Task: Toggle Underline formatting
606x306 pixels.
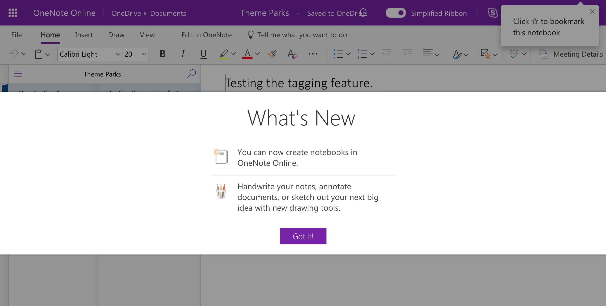Action: (203, 54)
